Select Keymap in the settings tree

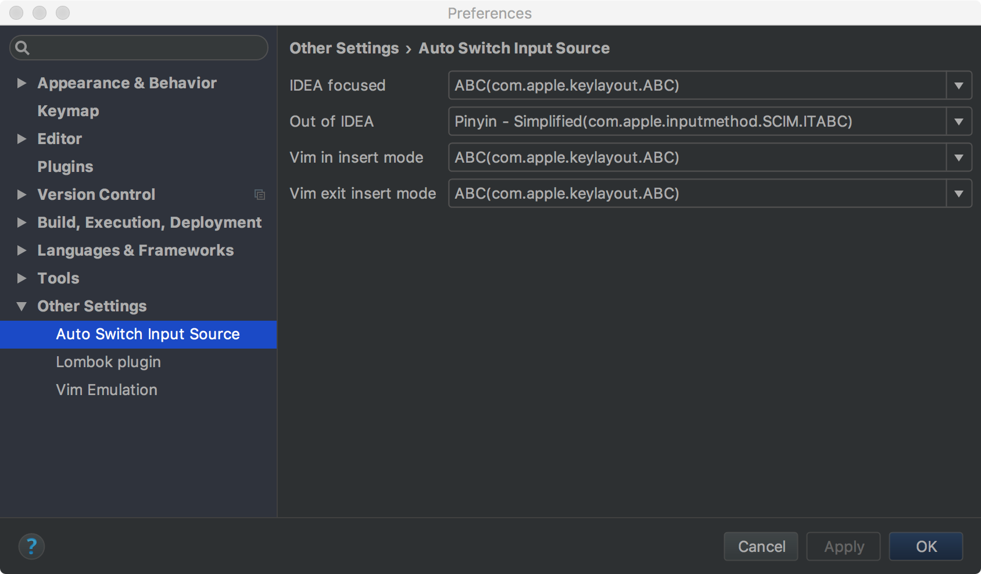[68, 111]
